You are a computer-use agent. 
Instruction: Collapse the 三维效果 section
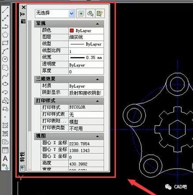pyautogui.click(x=97, y=79)
